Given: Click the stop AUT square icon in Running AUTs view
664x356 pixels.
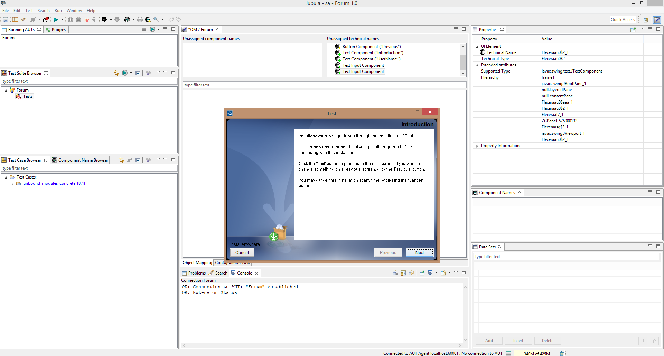Looking at the screenshot, I should 144,29.
